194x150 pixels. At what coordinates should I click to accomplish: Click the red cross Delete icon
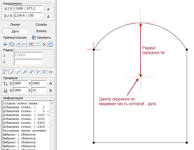44,45
